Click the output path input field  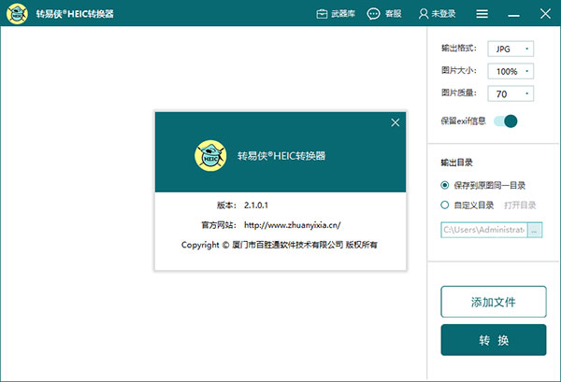point(483,230)
